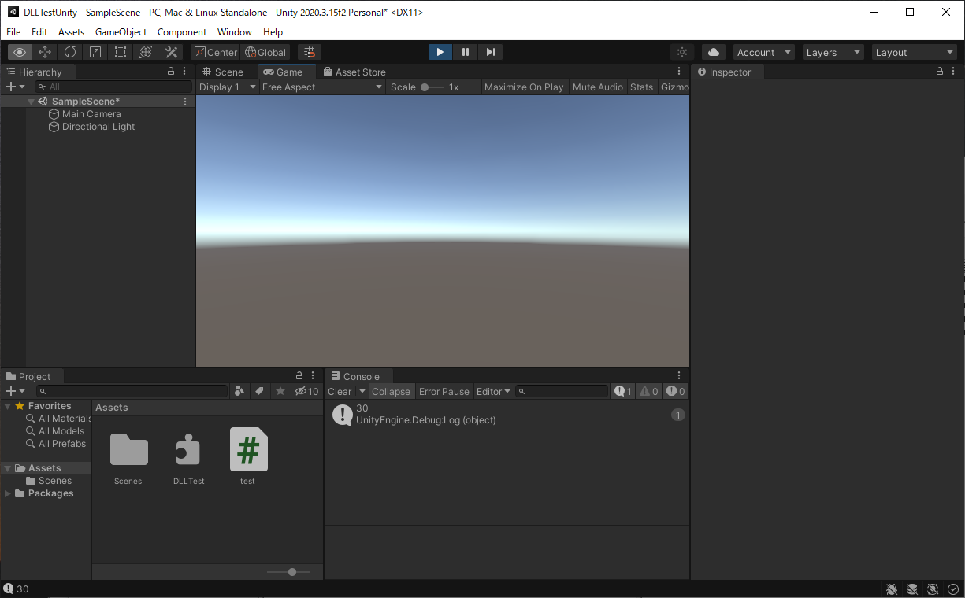
Task: Open custom editor tools
Action: pos(171,52)
